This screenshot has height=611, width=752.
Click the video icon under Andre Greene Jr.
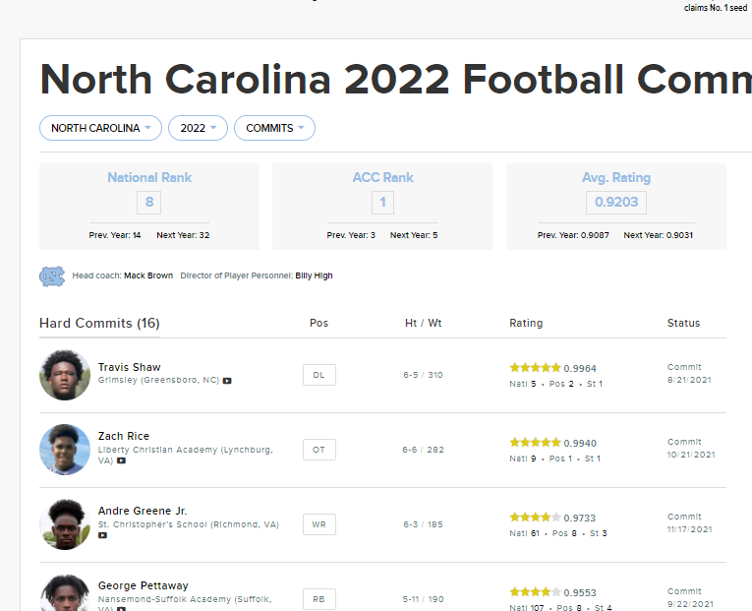click(103, 536)
